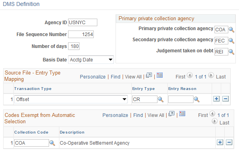Open Entry Type lookup magnifier
The height and width of the screenshot is (151, 239).
[x=161, y=99]
